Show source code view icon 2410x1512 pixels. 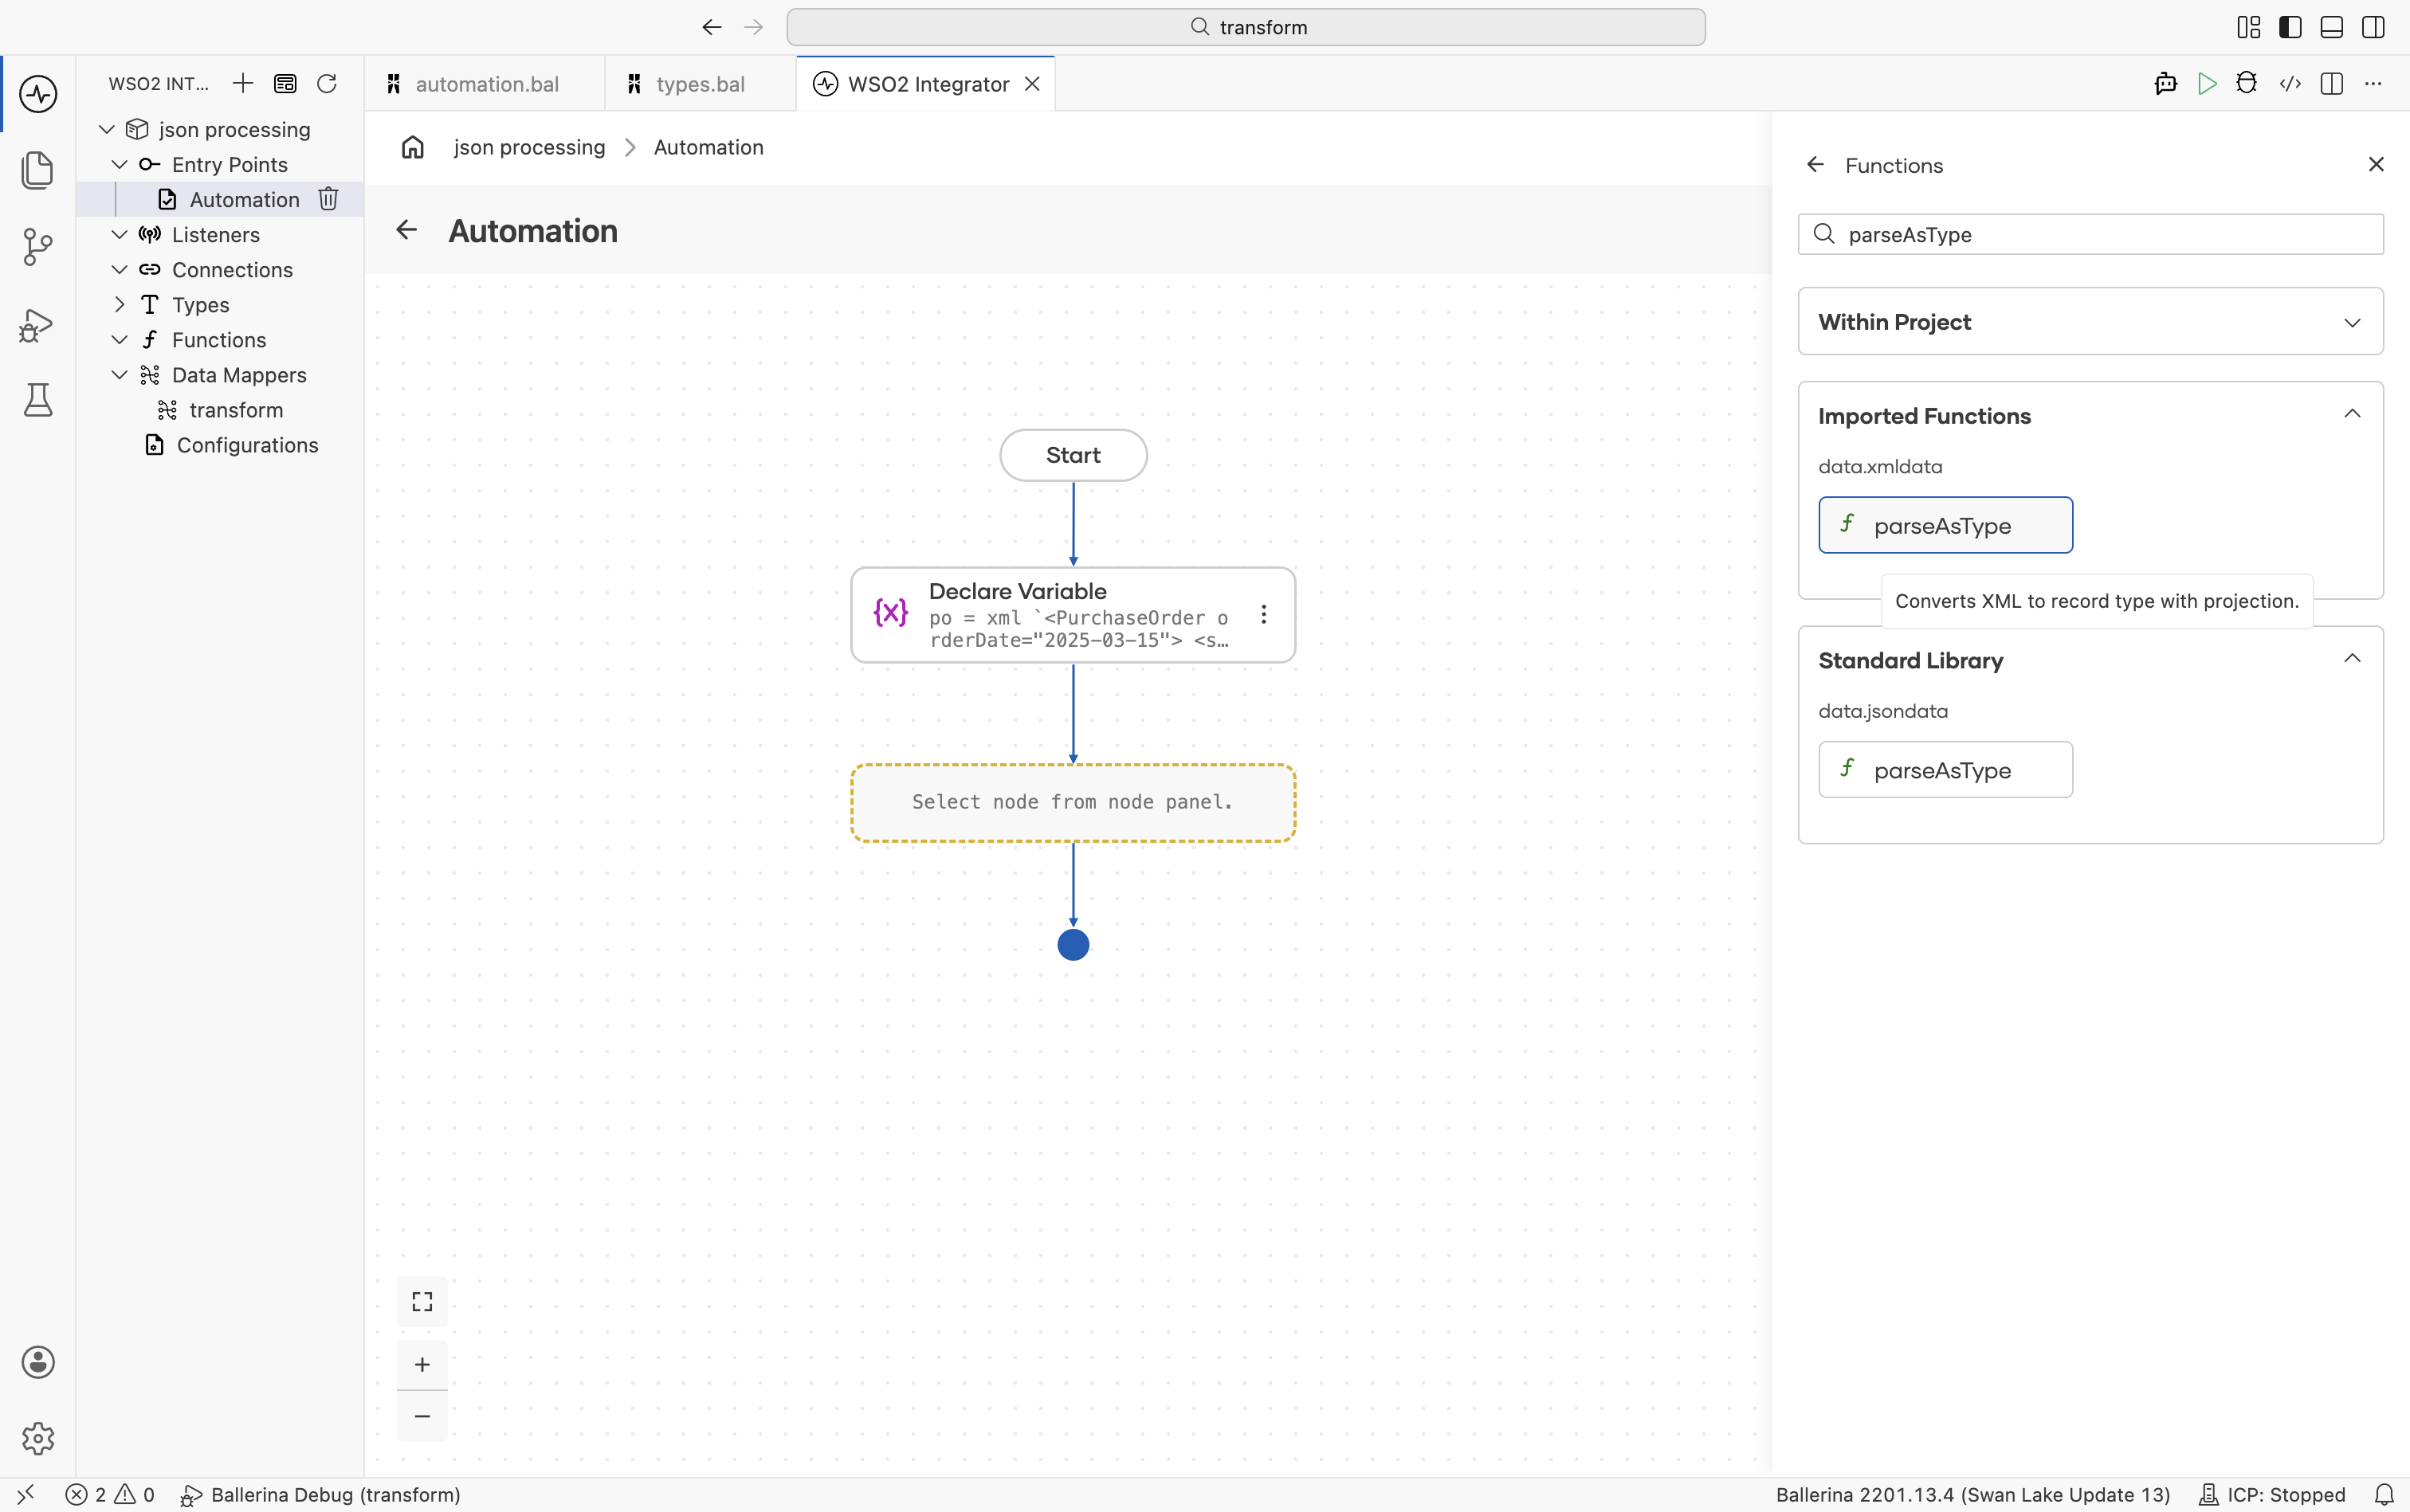(2290, 84)
